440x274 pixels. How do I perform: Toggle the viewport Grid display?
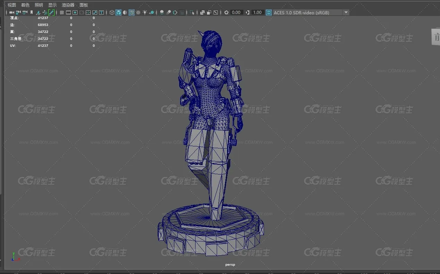click(x=62, y=12)
